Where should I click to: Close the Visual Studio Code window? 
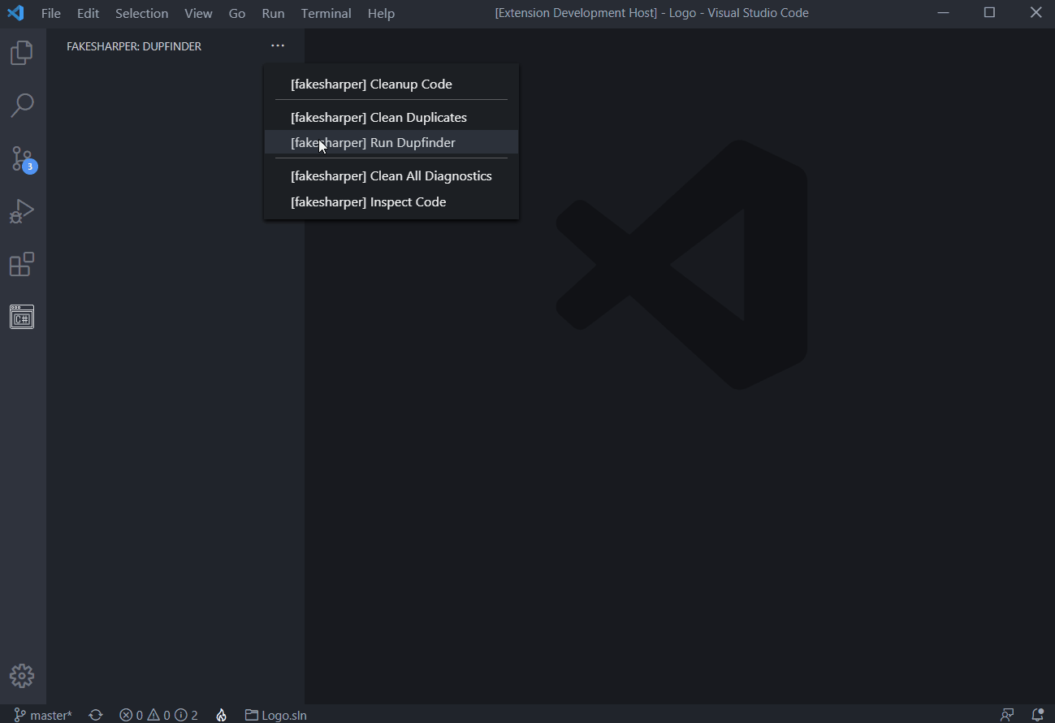pos(1036,13)
